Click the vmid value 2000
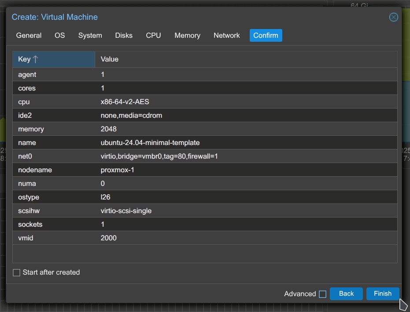410x312 pixels. pyautogui.click(x=108, y=238)
